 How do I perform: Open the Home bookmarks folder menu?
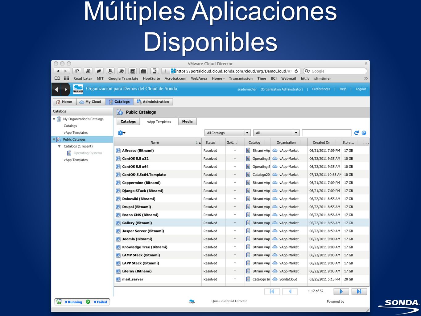click(x=218, y=78)
